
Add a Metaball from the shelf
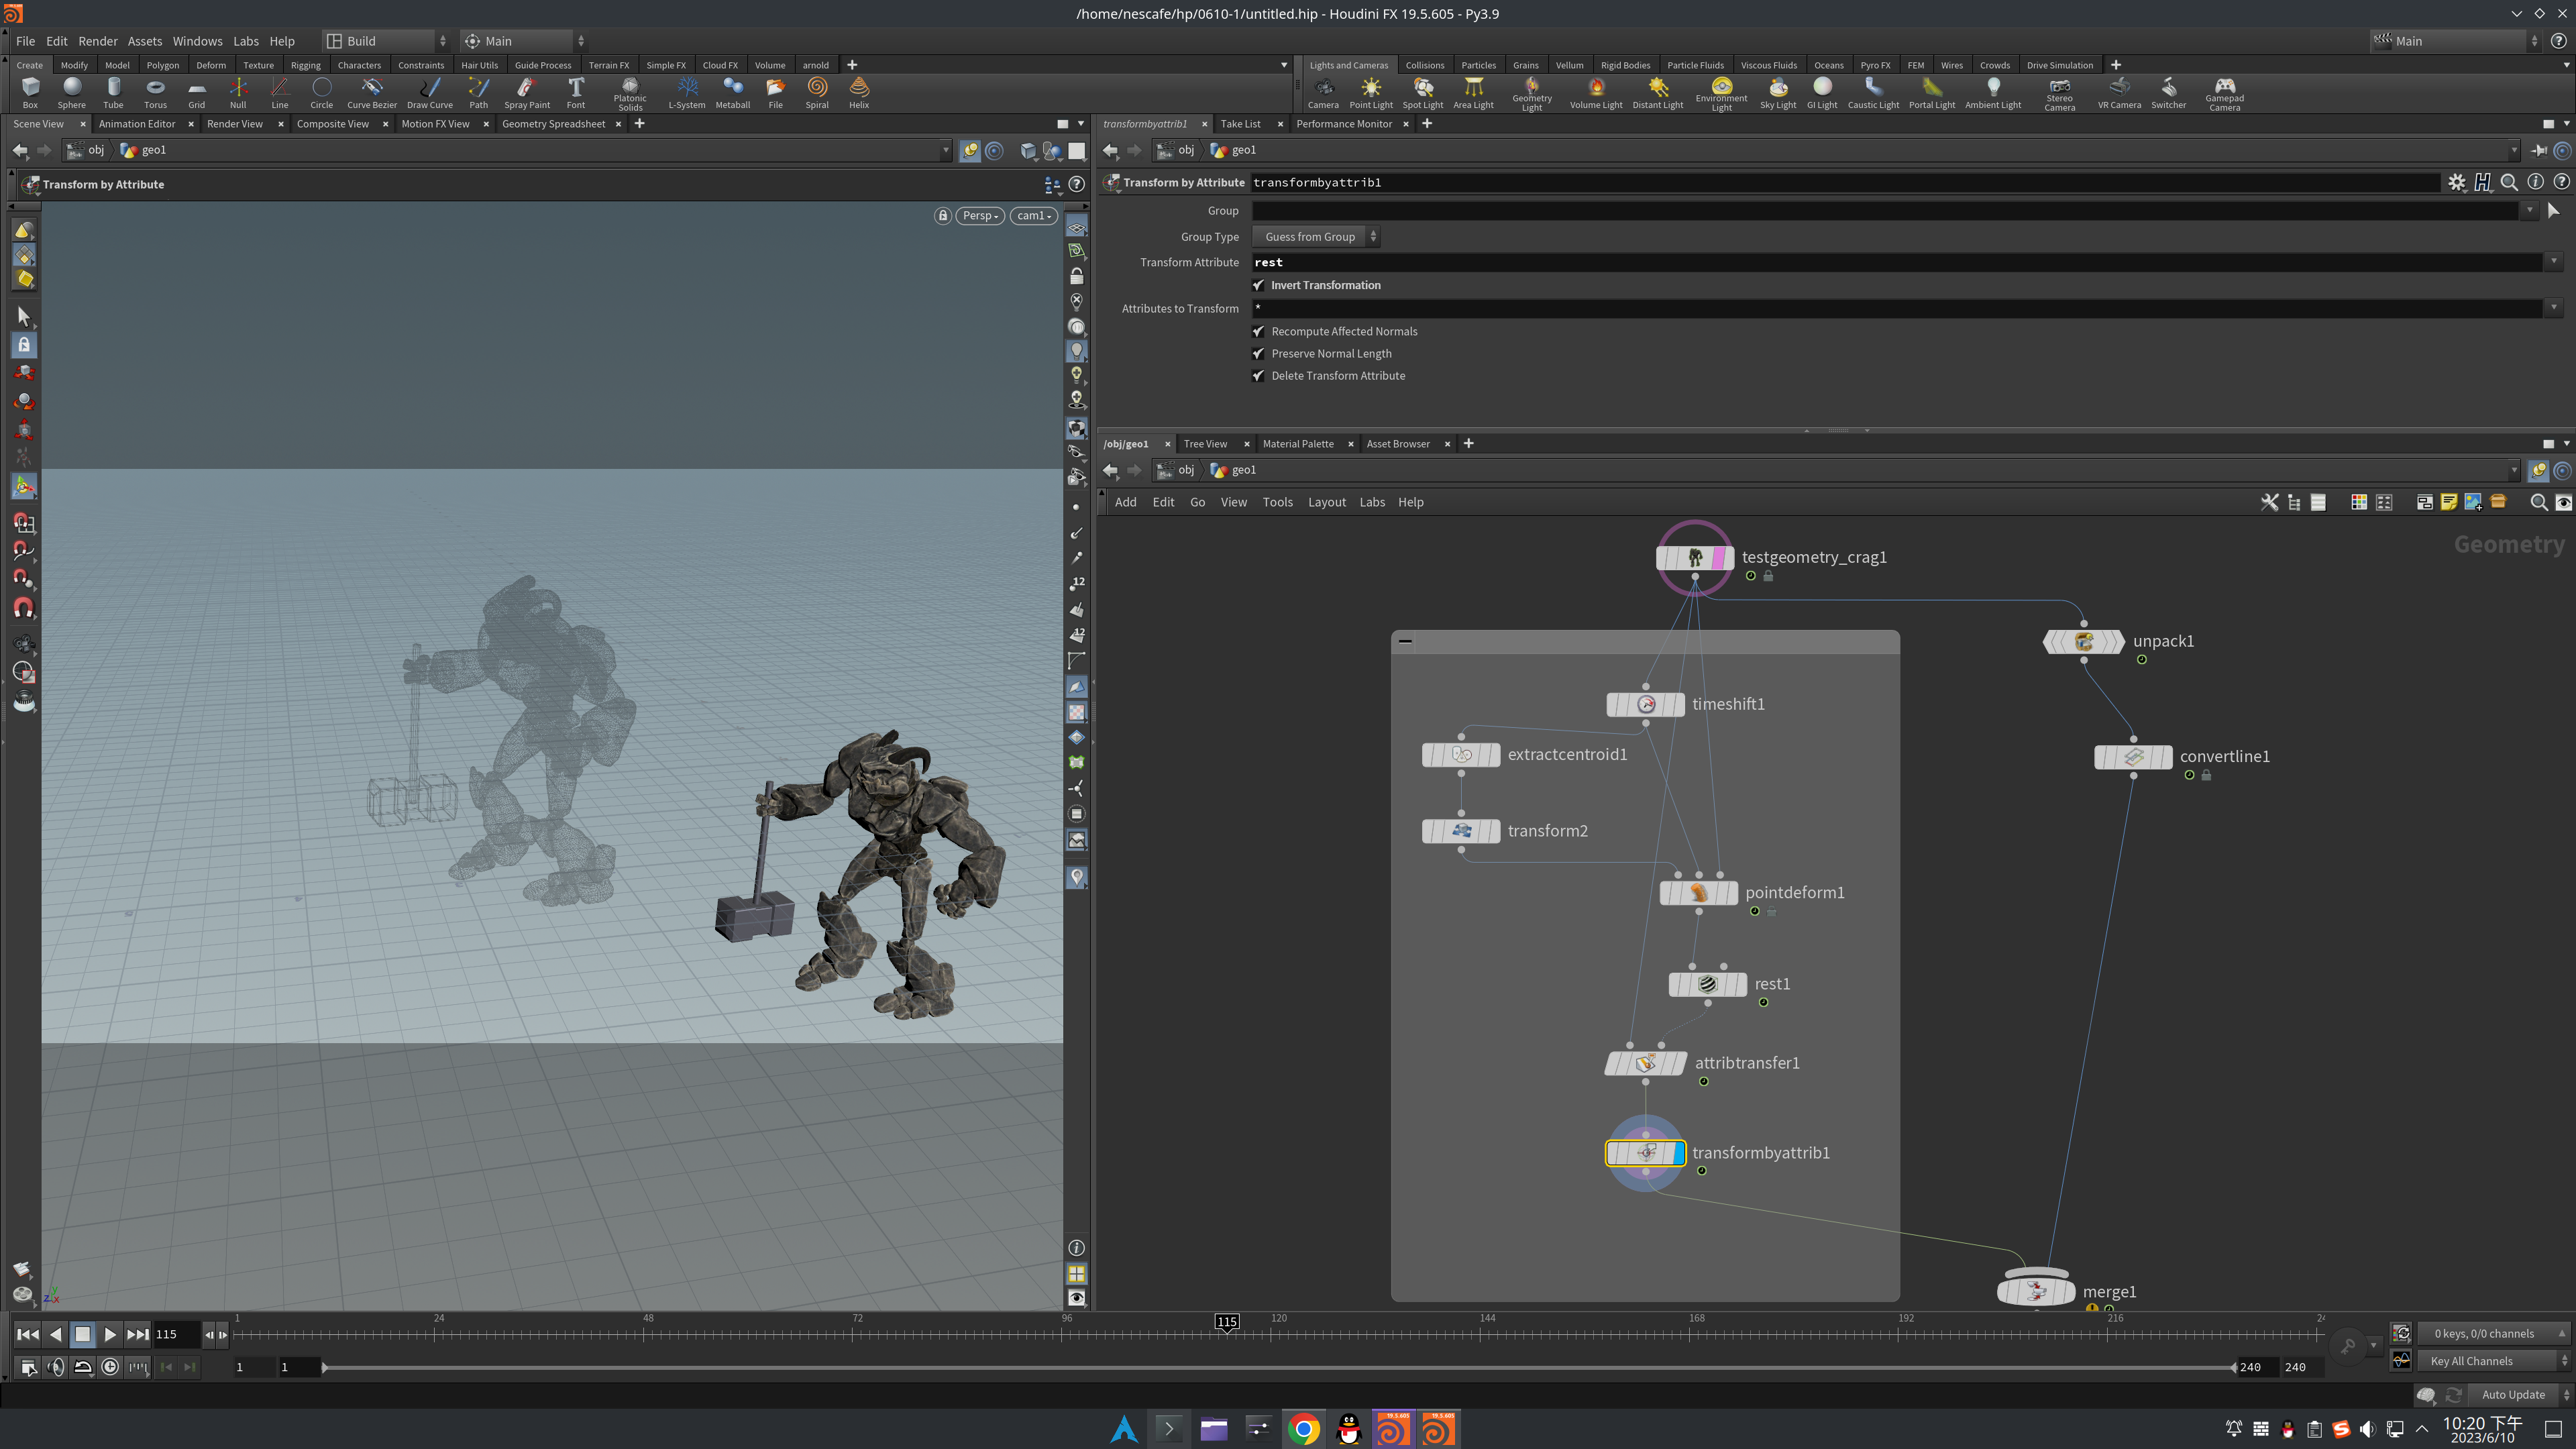click(x=733, y=93)
